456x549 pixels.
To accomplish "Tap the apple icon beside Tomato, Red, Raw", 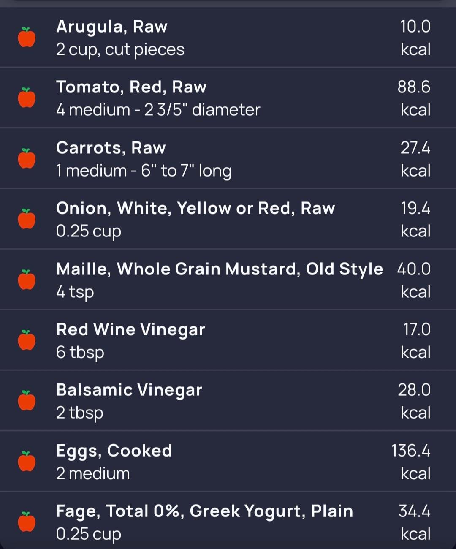I will click(x=27, y=98).
